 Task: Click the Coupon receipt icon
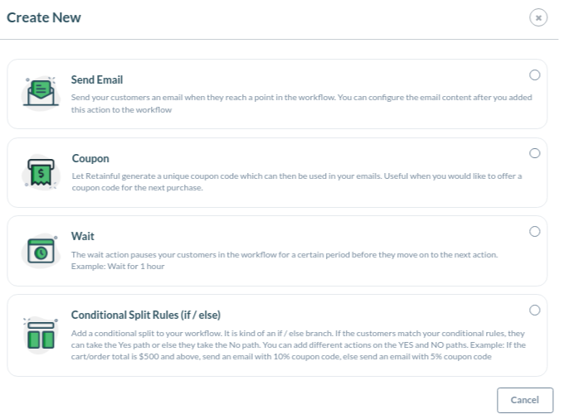pos(41,173)
